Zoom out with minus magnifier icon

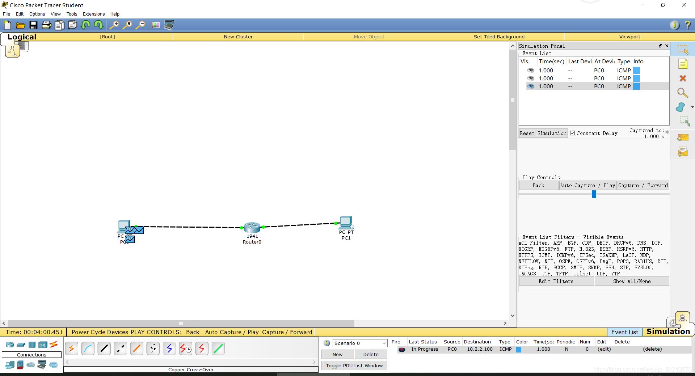pos(140,25)
